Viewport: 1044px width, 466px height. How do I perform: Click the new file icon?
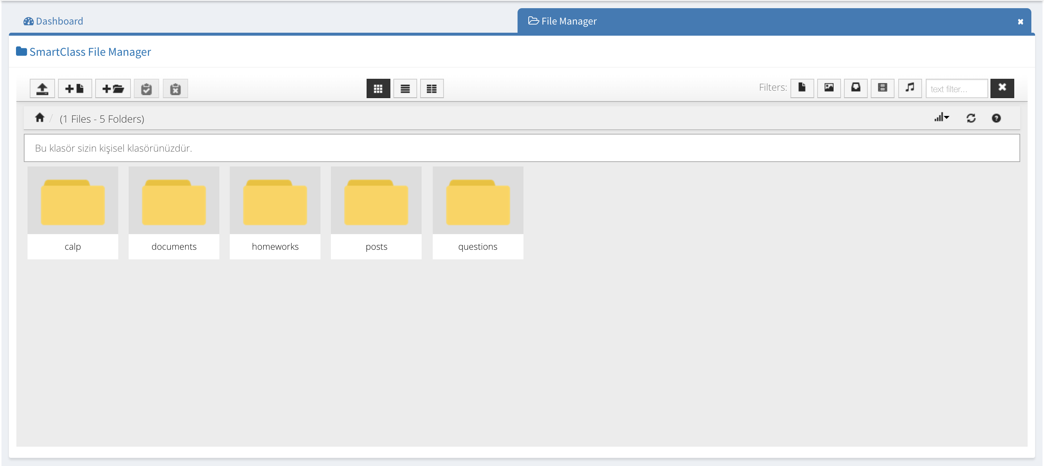pos(75,88)
